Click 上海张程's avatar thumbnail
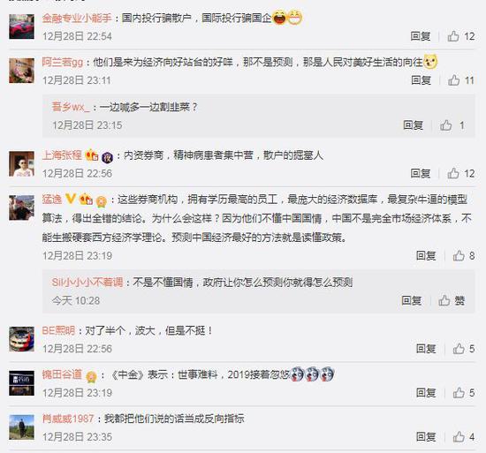The width and height of the screenshot is (486, 453). point(21,163)
